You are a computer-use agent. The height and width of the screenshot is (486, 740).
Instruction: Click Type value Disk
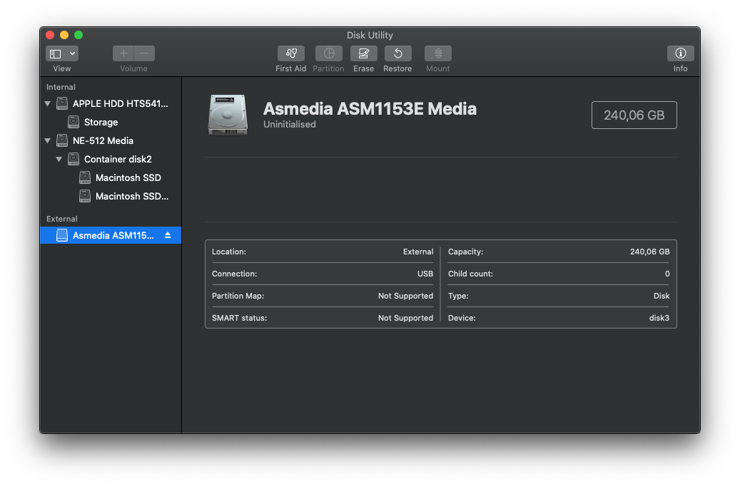pos(662,296)
